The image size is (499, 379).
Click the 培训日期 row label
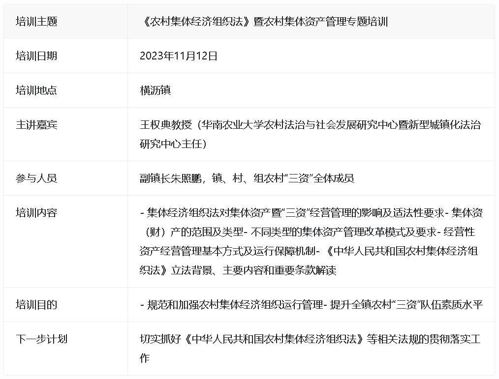tap(36, 56)
